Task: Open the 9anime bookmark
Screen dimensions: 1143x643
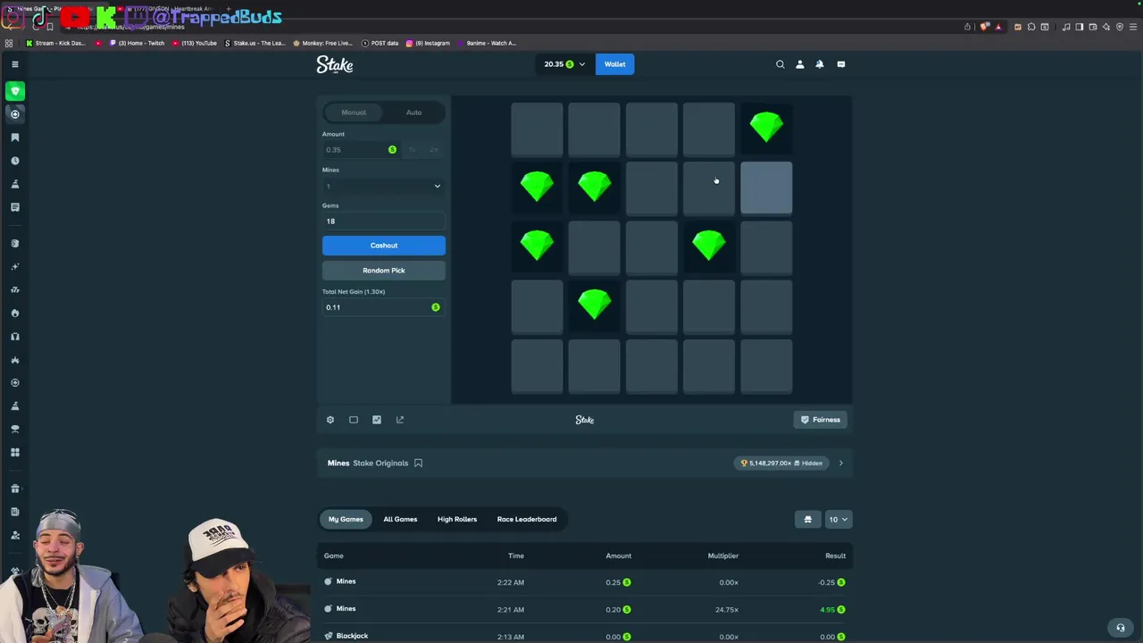Action: pyautogui.click(x=487, y=43)
